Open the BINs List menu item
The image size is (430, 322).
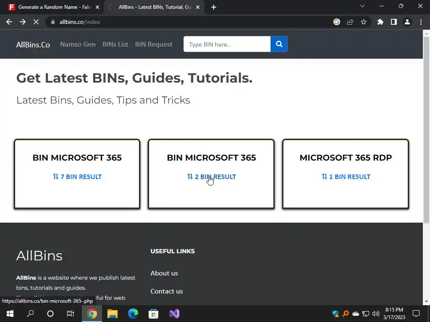tap(115, 44)
